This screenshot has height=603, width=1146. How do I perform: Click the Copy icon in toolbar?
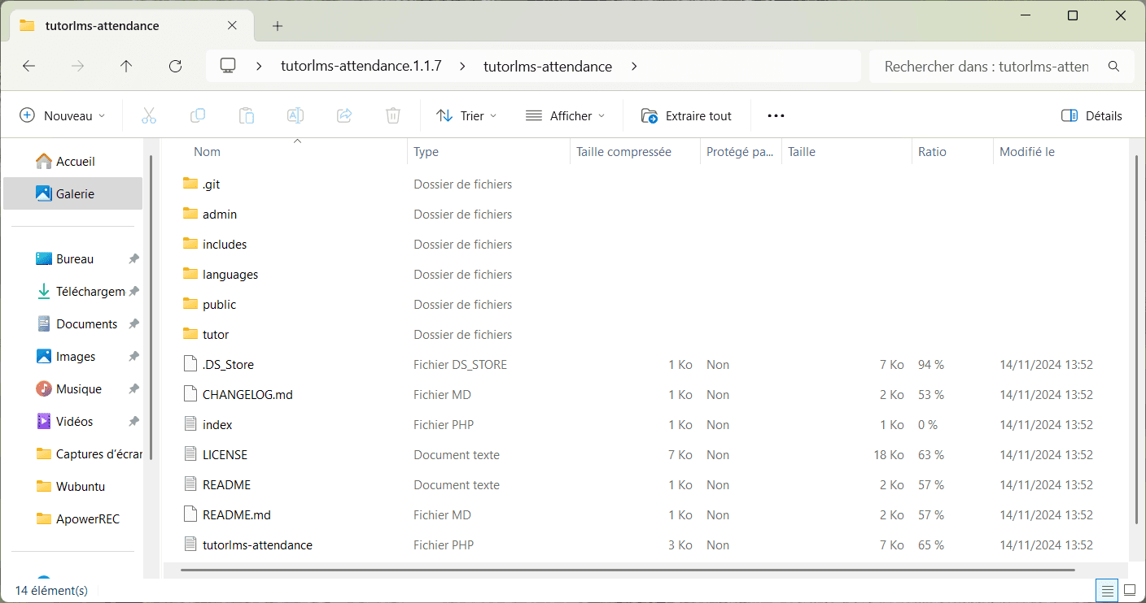[197, 115]
